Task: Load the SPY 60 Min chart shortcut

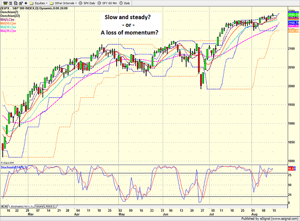Action: [110, 3]
